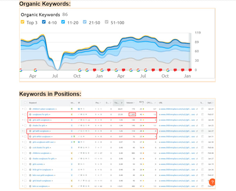Click plus icon beside 'girls beach sunglasses'

(x=30, y=181)
